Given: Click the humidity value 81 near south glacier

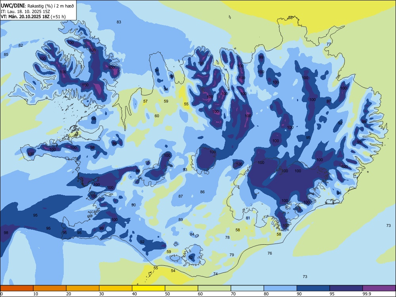Looking at the screenshot, I should point(248,218).
